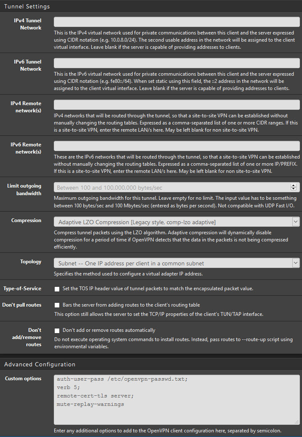Enable the Type-of-Service checkbox

pos(57,289)
